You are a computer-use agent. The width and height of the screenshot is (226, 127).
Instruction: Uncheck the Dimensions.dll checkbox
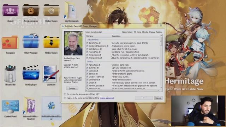pos(87,80)
